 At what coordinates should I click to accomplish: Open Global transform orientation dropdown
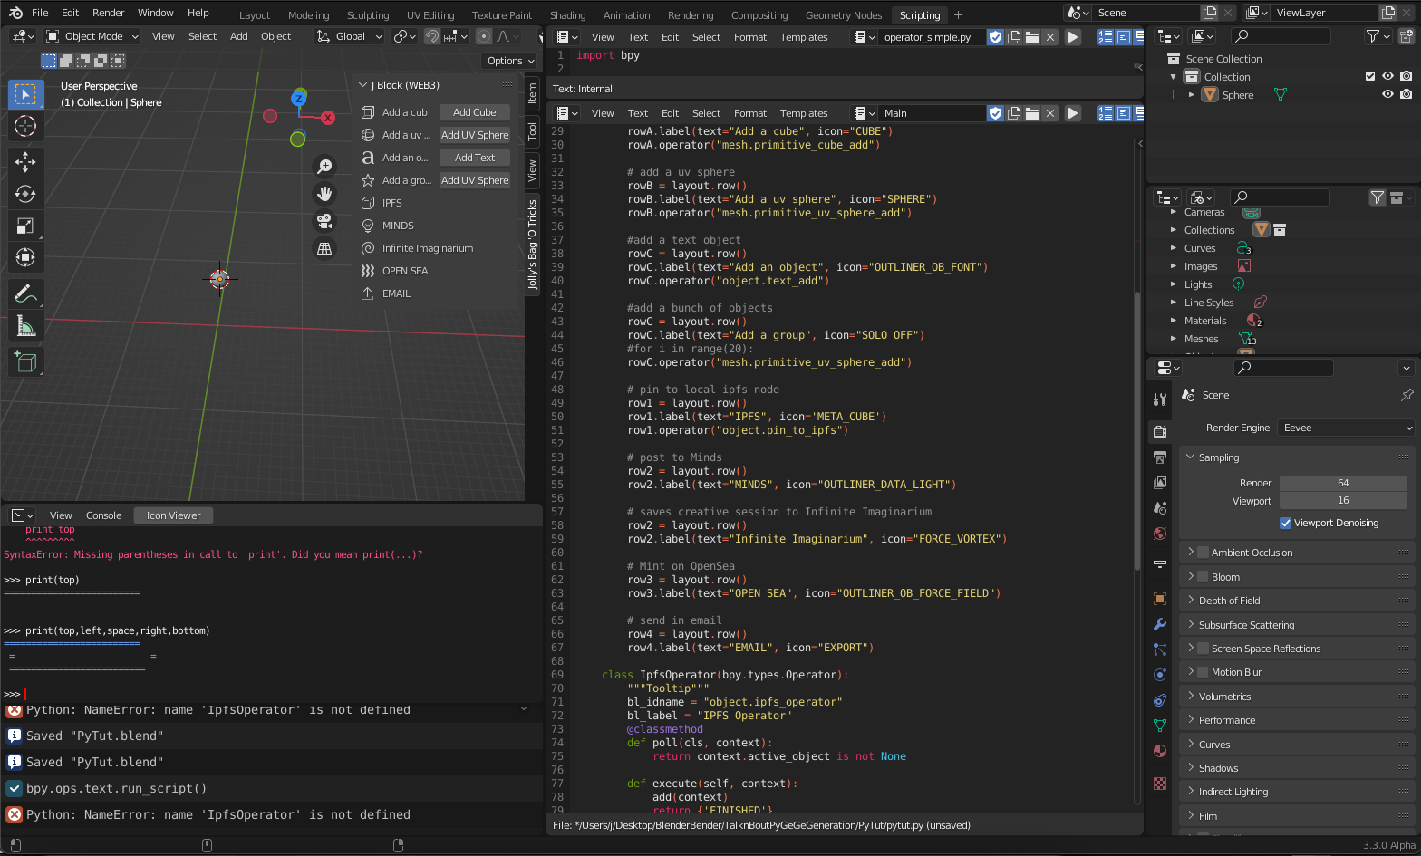[x=349, y=36]
